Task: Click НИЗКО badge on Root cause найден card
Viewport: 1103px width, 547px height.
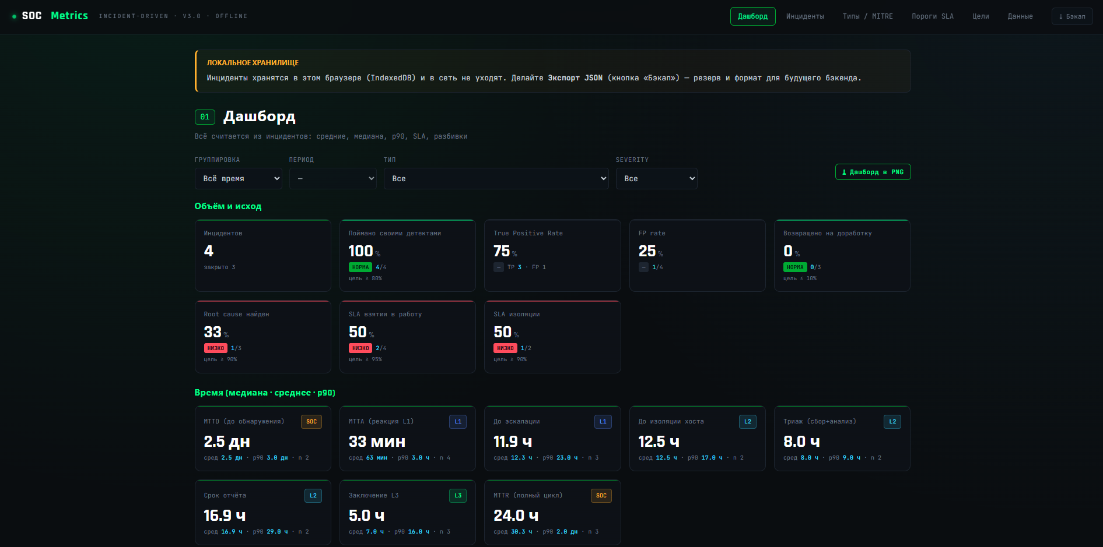Action: [216, 348]
